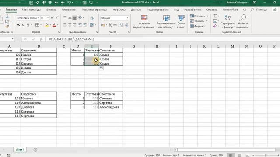Align cell content to top
This screenshot has width=280, height=157.
click(65, 17)
